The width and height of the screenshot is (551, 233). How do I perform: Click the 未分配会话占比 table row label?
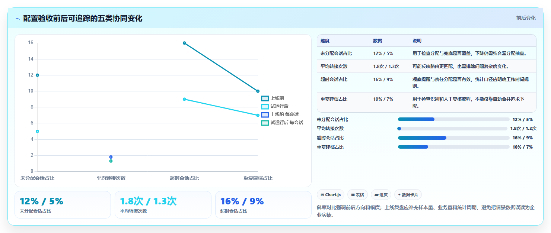(x=336, y=54)
